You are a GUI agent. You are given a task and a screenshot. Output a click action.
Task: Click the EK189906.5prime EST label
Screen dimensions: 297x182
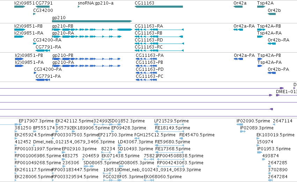tap(91, 128)
